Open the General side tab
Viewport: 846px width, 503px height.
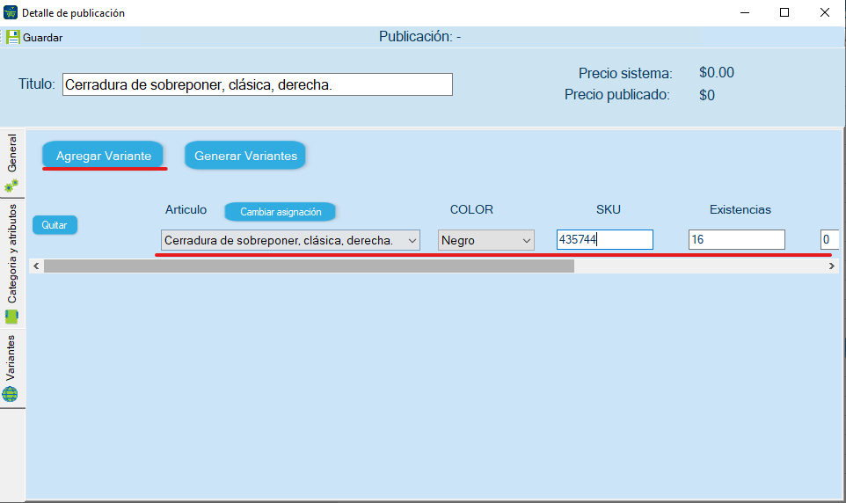(12, 164)
